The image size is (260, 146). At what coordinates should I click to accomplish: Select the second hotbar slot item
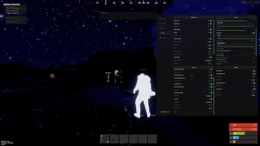click(114, 139)
